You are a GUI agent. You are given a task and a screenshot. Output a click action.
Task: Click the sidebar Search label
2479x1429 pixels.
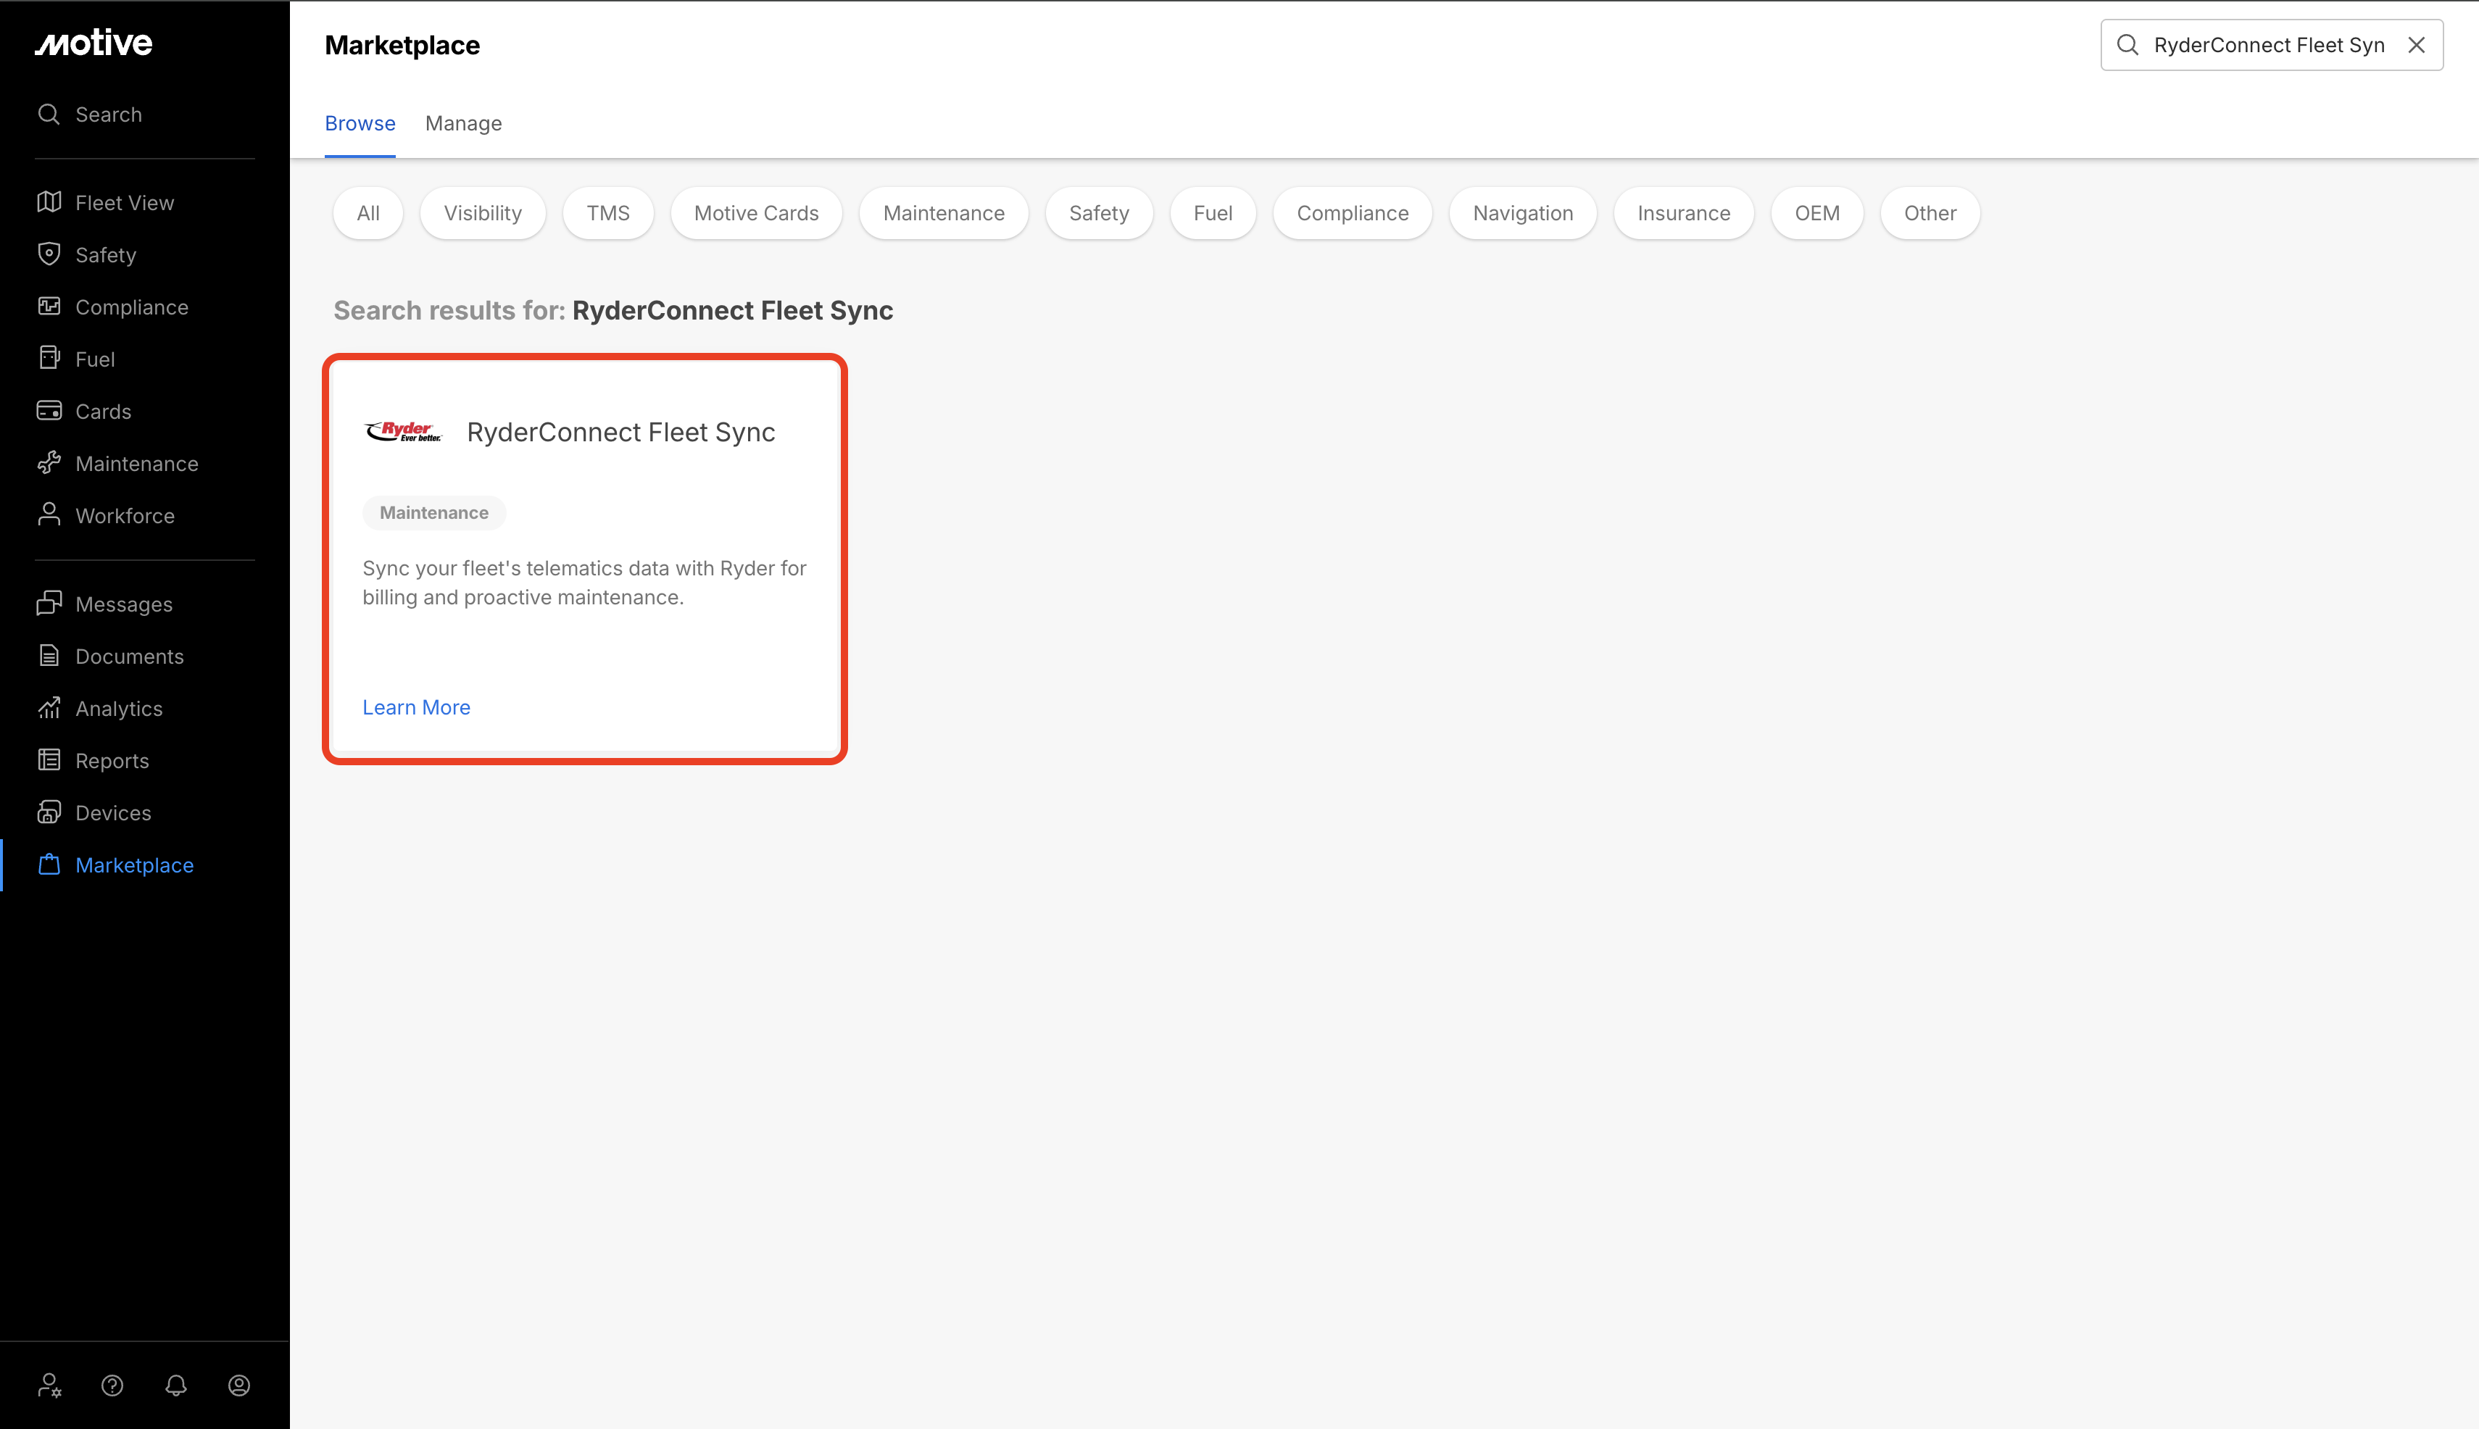click(x=108, y=114)
